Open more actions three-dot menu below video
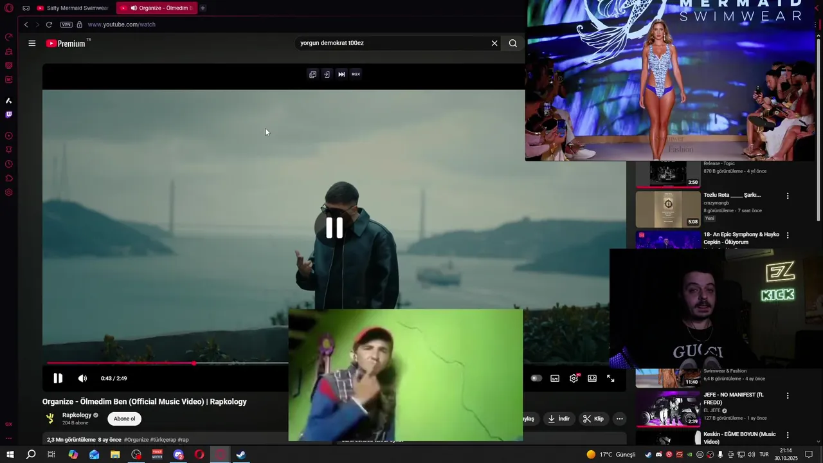 point(619,419)
